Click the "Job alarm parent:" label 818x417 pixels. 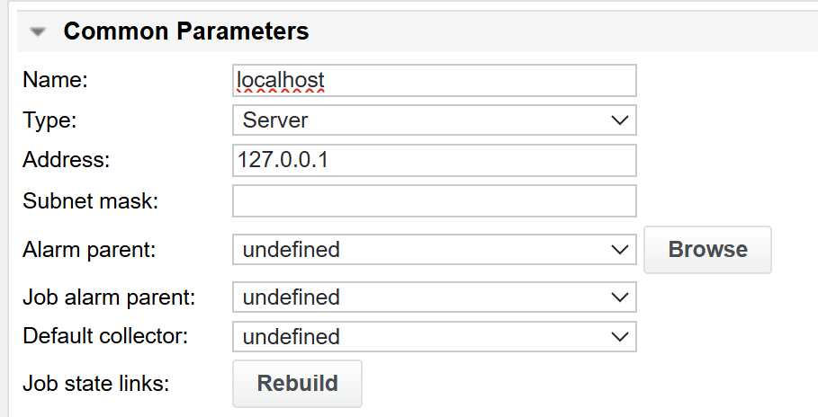(x=109, y=297)
